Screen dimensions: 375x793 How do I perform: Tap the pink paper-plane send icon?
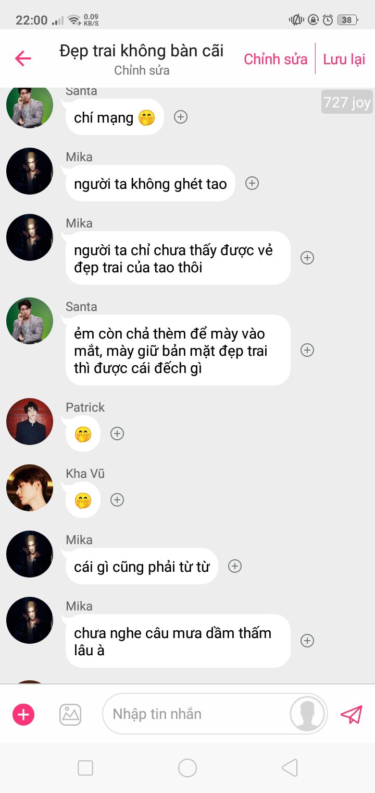coord(352,714)
